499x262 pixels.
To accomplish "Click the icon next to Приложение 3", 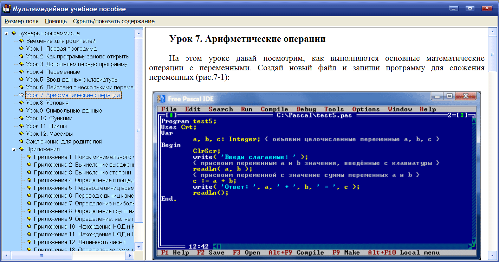I will pyautogui.click(x=29, y=172).
